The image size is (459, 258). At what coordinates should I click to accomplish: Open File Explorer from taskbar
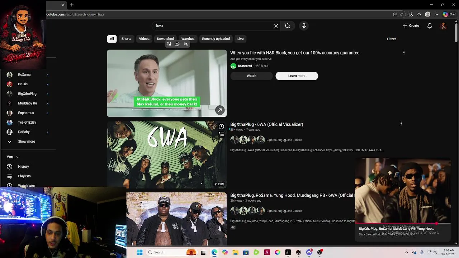tap(235, 252)
